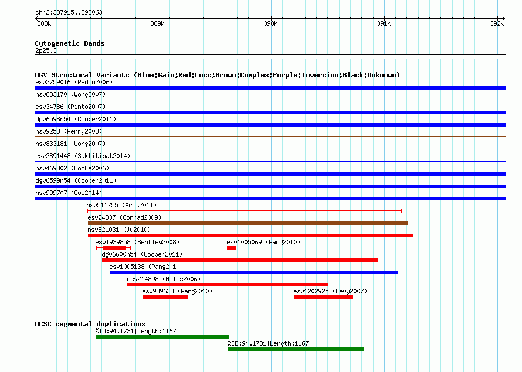
Task: Select the esv1939858 (Bentley2008) short red bar
Action: [114, 248]
